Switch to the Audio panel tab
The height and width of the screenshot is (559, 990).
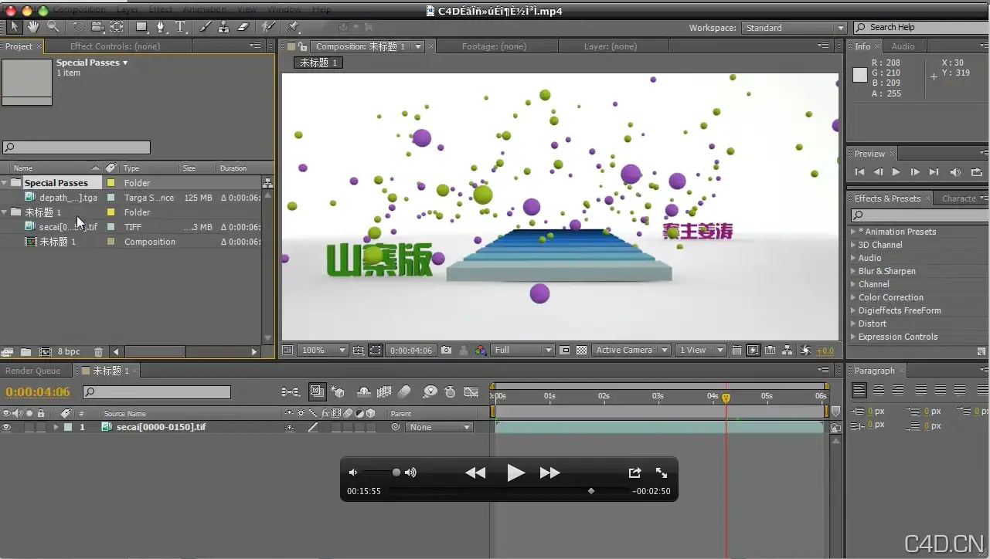tap(903, 46)
